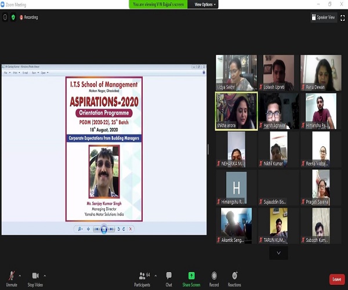Image resolution: width=348 pixels, height=290 pixels.
Task: Click shared-screen panel divider handle
Action: tap(208, 149)
